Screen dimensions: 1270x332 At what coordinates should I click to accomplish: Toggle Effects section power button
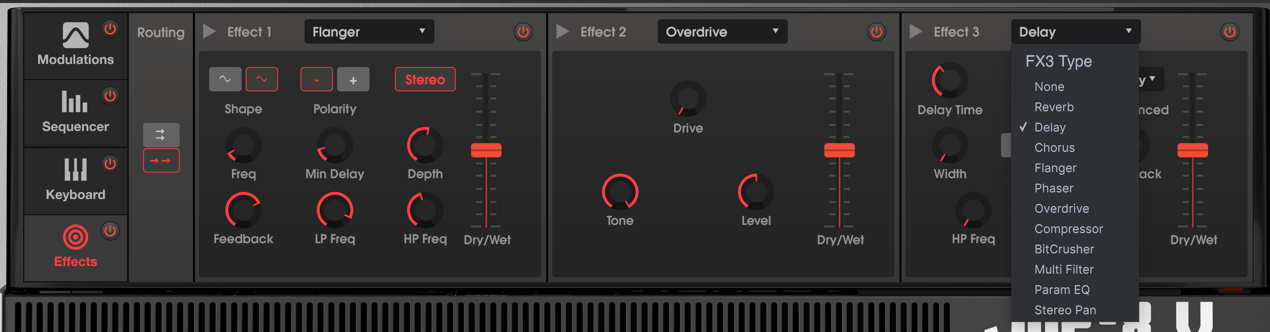pos(110,231)
